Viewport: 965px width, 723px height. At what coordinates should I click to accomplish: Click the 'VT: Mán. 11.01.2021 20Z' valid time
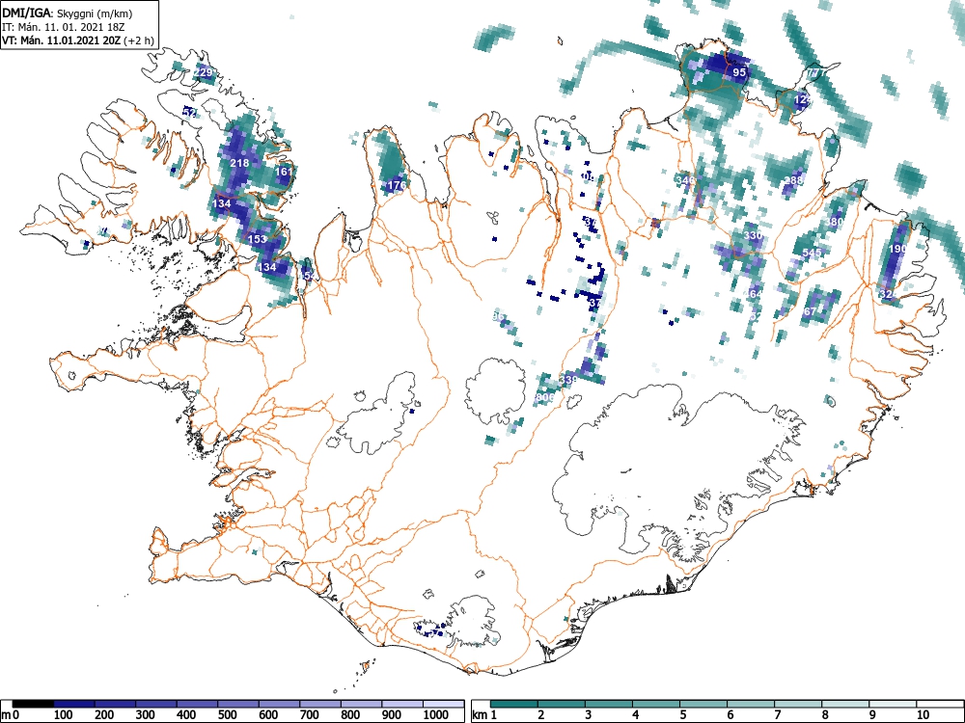pos(62,40)
